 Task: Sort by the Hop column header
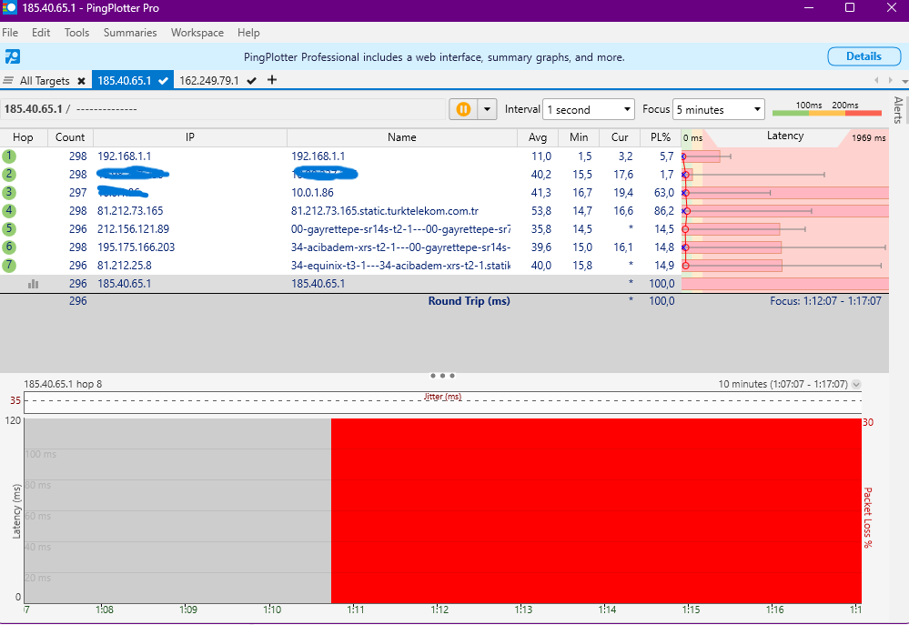23,137
